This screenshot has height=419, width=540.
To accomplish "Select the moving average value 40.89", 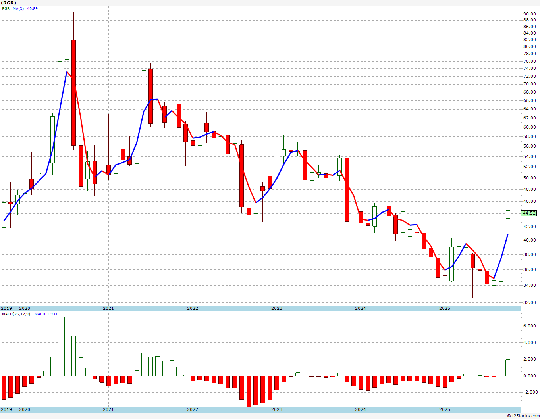I will click(x=32, y=8).
